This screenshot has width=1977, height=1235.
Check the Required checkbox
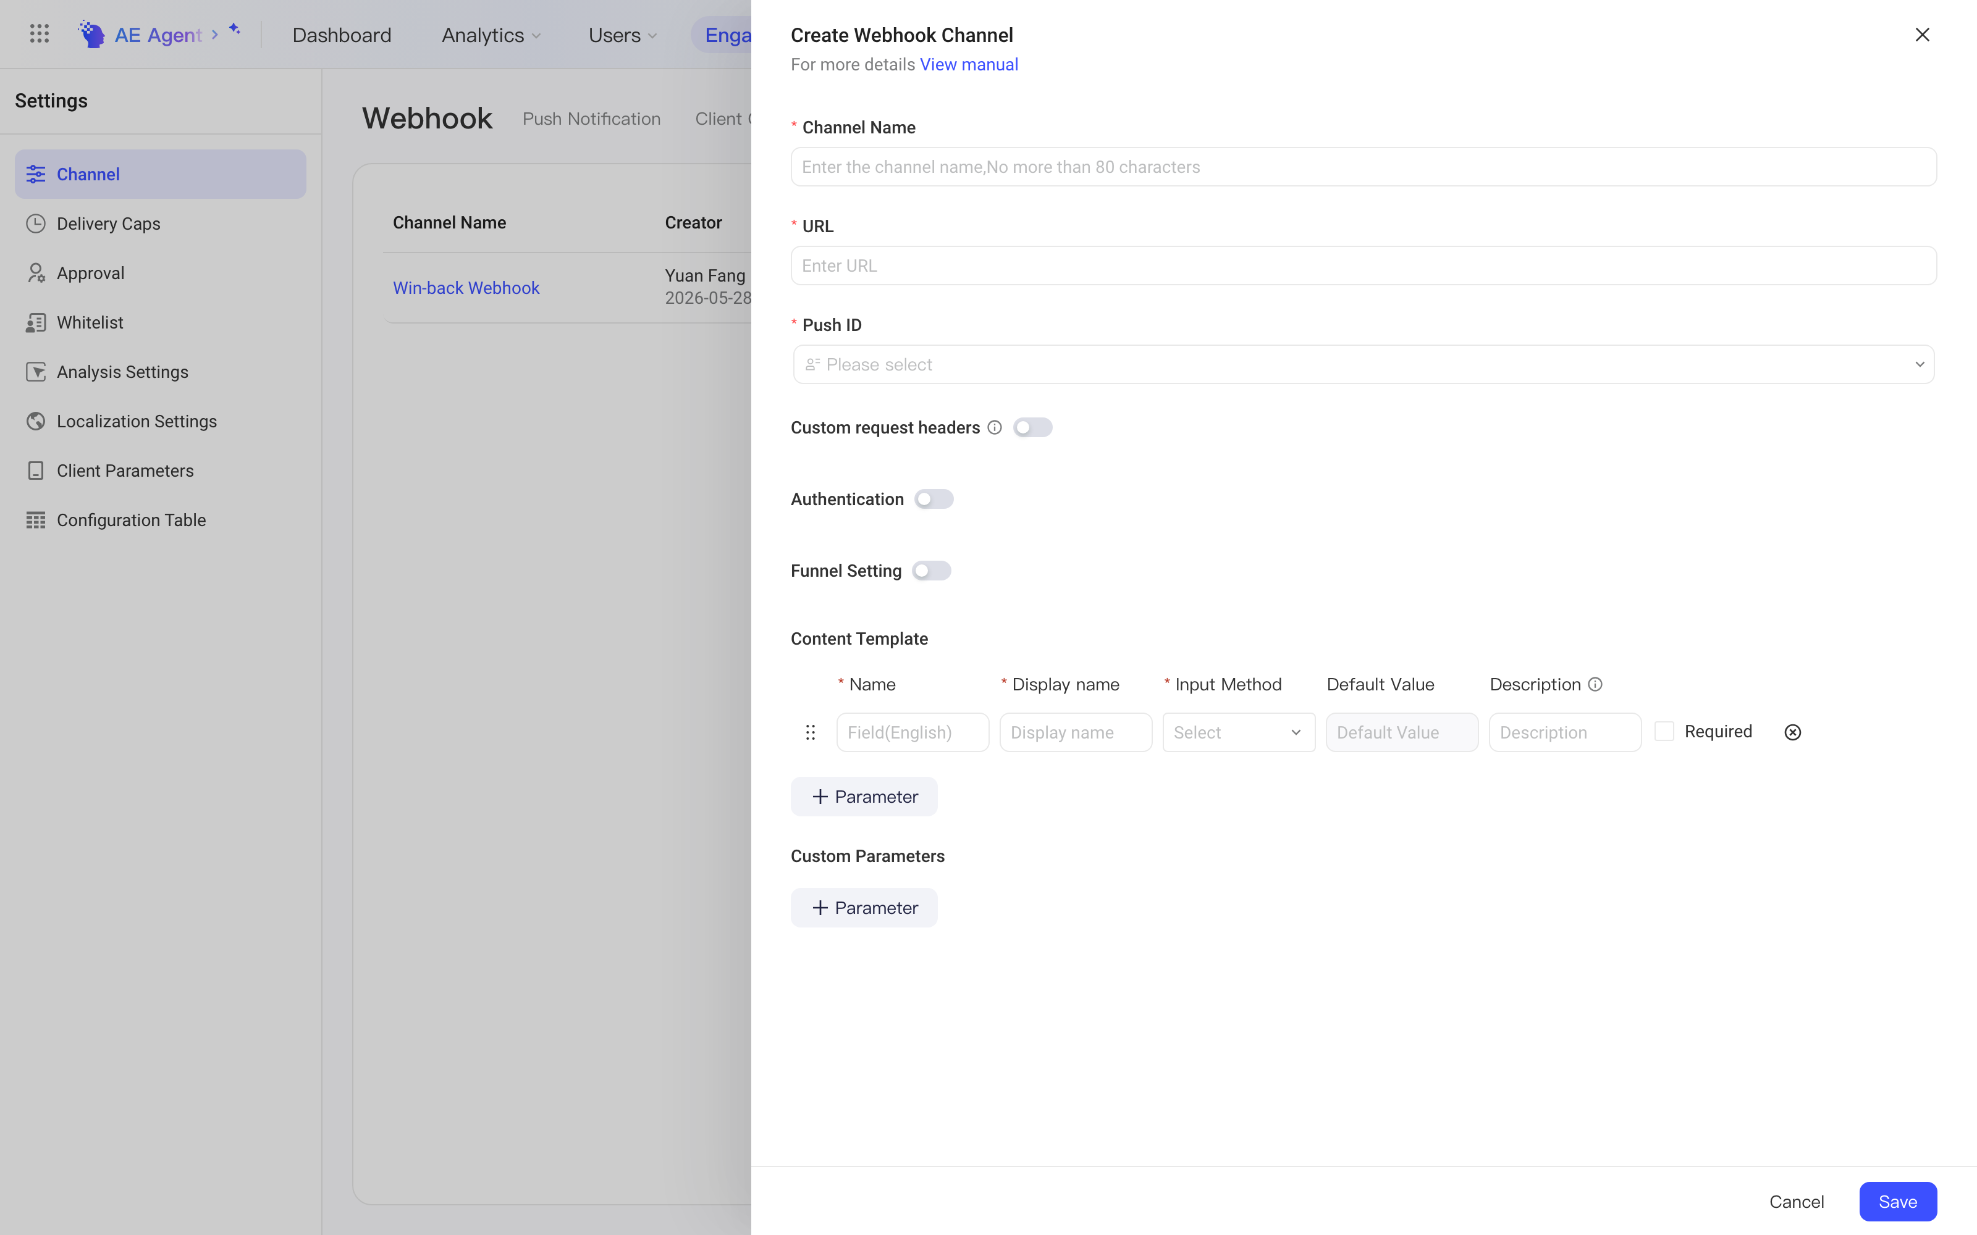pyautogui.click(x=1664, y=731)
